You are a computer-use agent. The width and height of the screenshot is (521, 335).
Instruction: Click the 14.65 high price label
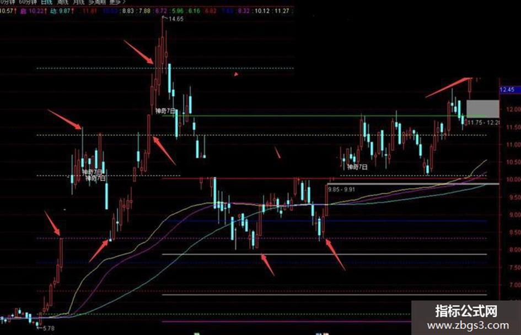(176, 19)
